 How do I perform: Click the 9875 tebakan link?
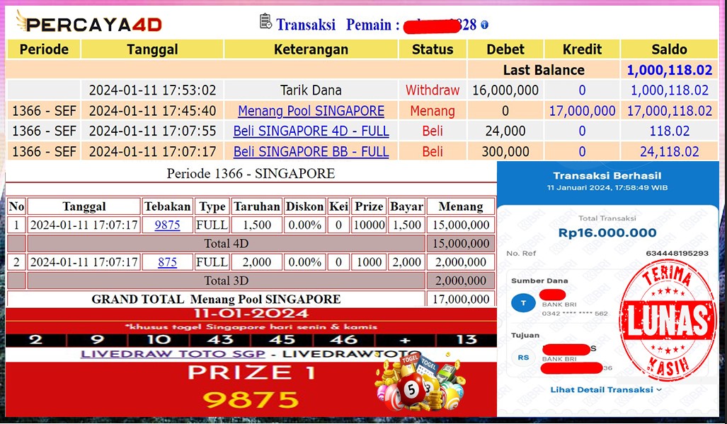(x=168, y=225)
